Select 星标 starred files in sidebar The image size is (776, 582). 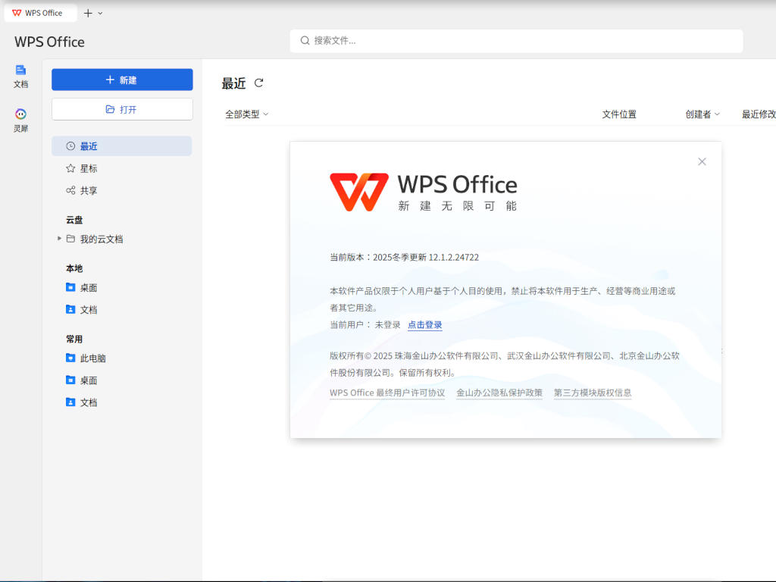[x=89, y=168]
